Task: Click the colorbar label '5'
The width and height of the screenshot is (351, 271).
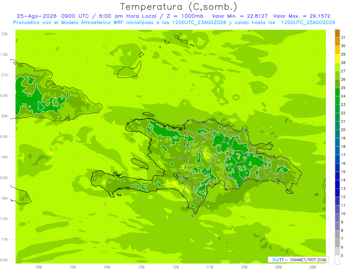Action: [x=342, y=256]
